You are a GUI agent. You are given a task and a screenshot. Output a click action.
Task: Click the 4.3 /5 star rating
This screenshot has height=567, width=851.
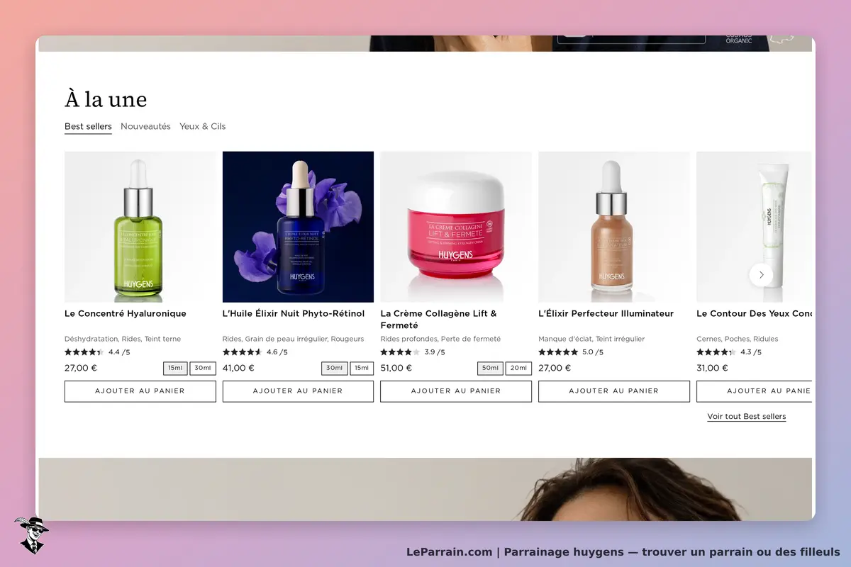tap(730, 352)
